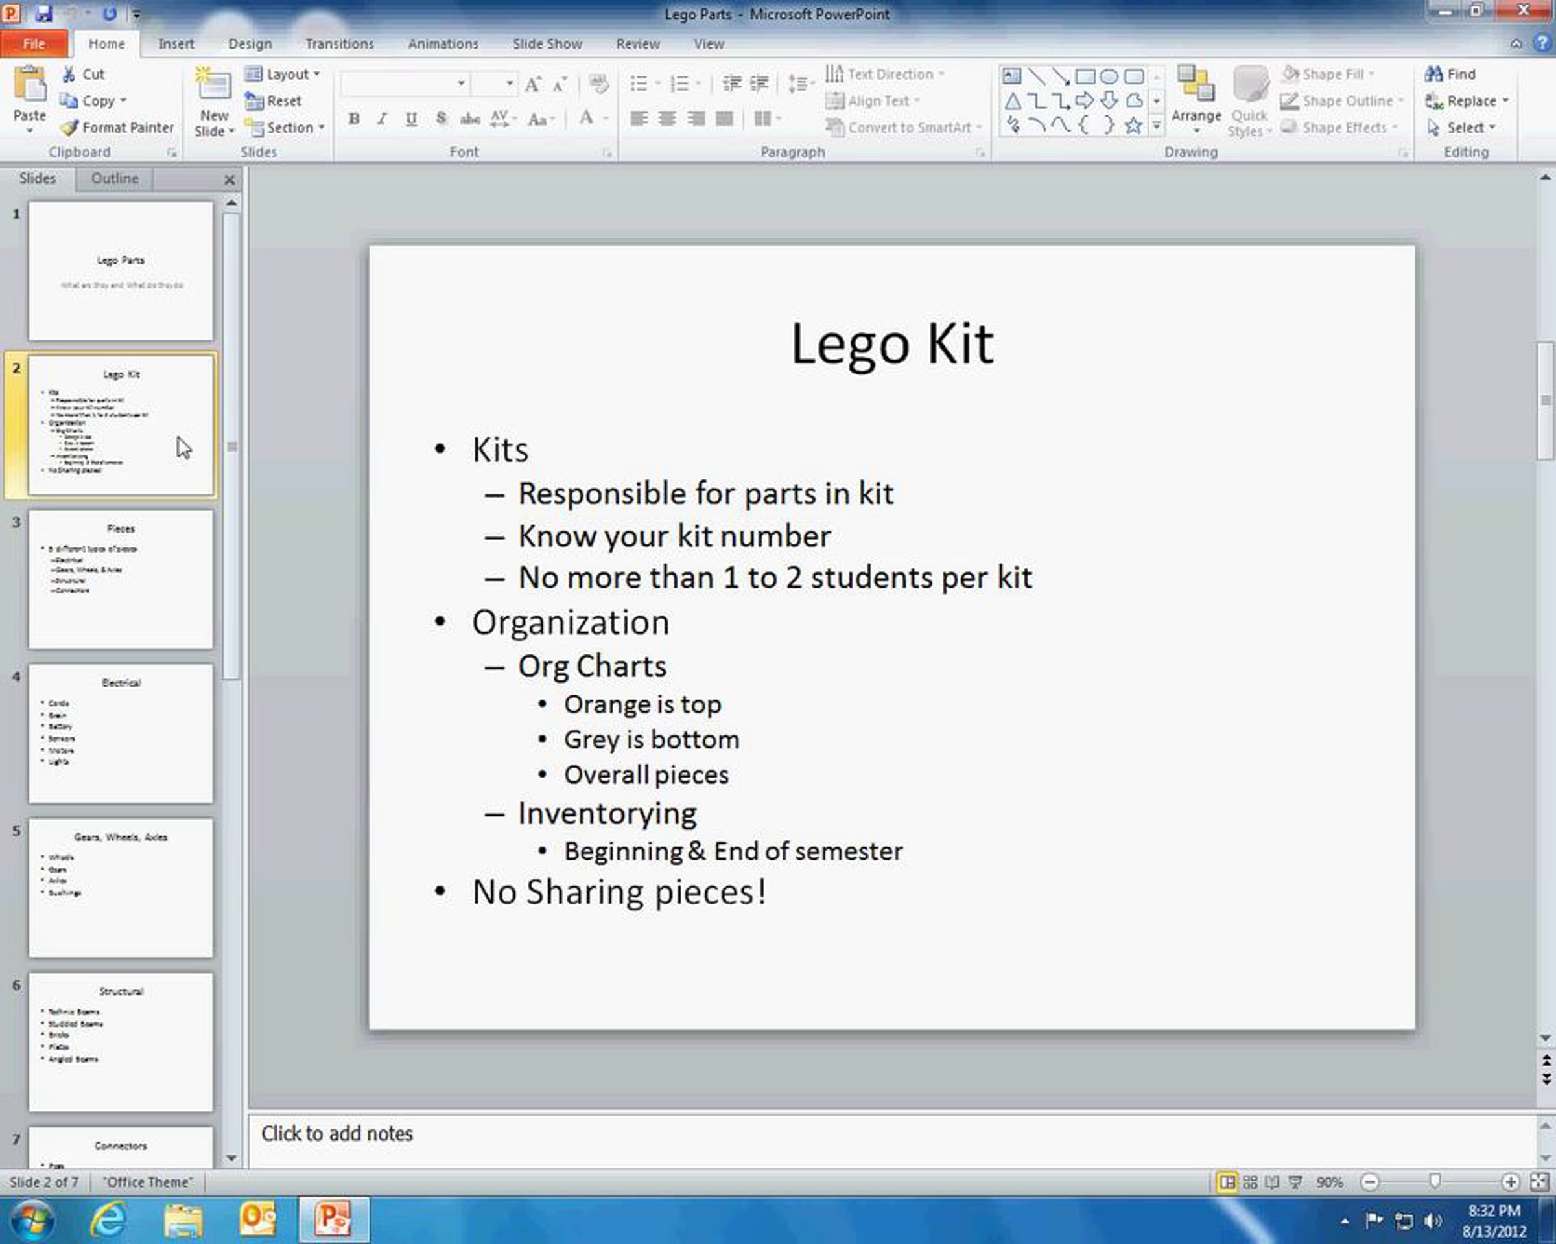Justify the text alignment

coord(724,119)
